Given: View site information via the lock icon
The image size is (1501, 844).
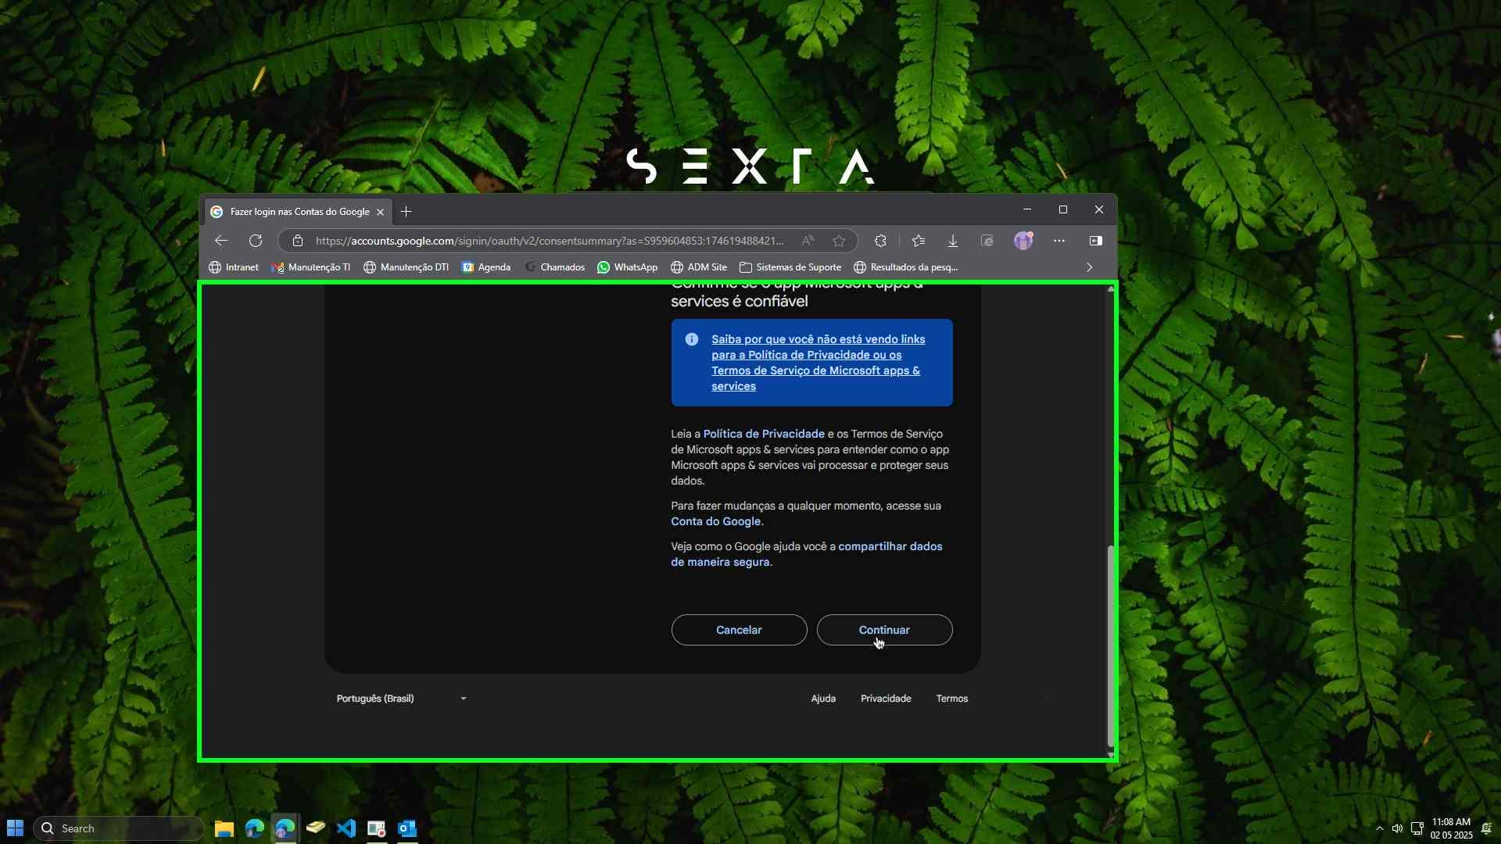Looking at the screenshot, I should pyautogui.click(x=298, y=241).
